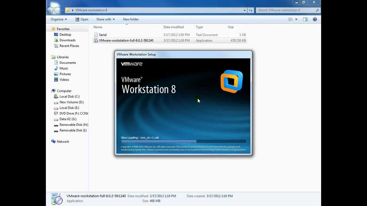This screenshot has width=367, height=206.
Task: Click the New folder button
Action: [131, 19]
